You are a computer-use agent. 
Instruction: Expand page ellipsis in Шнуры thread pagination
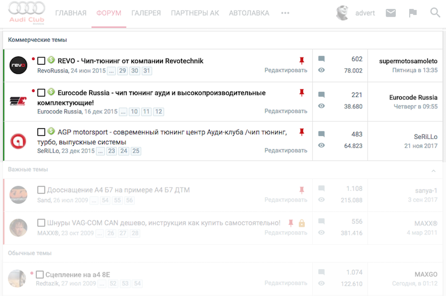[x=99, y=233]
